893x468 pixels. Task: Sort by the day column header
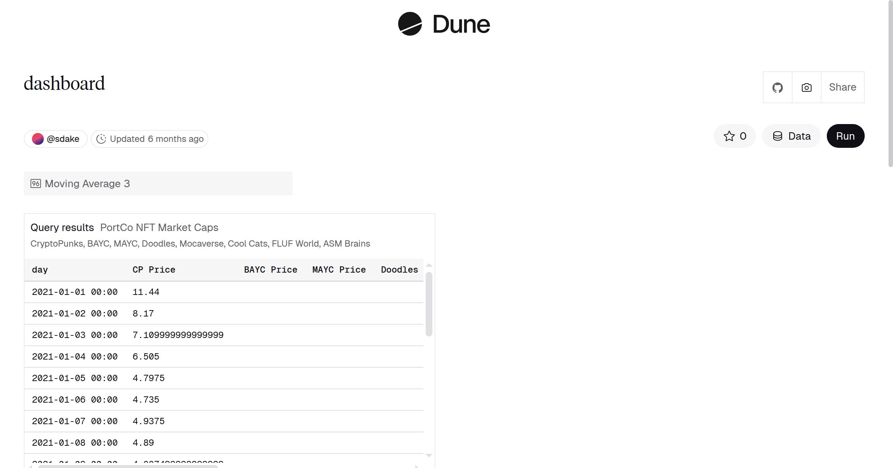coord(40,270)
